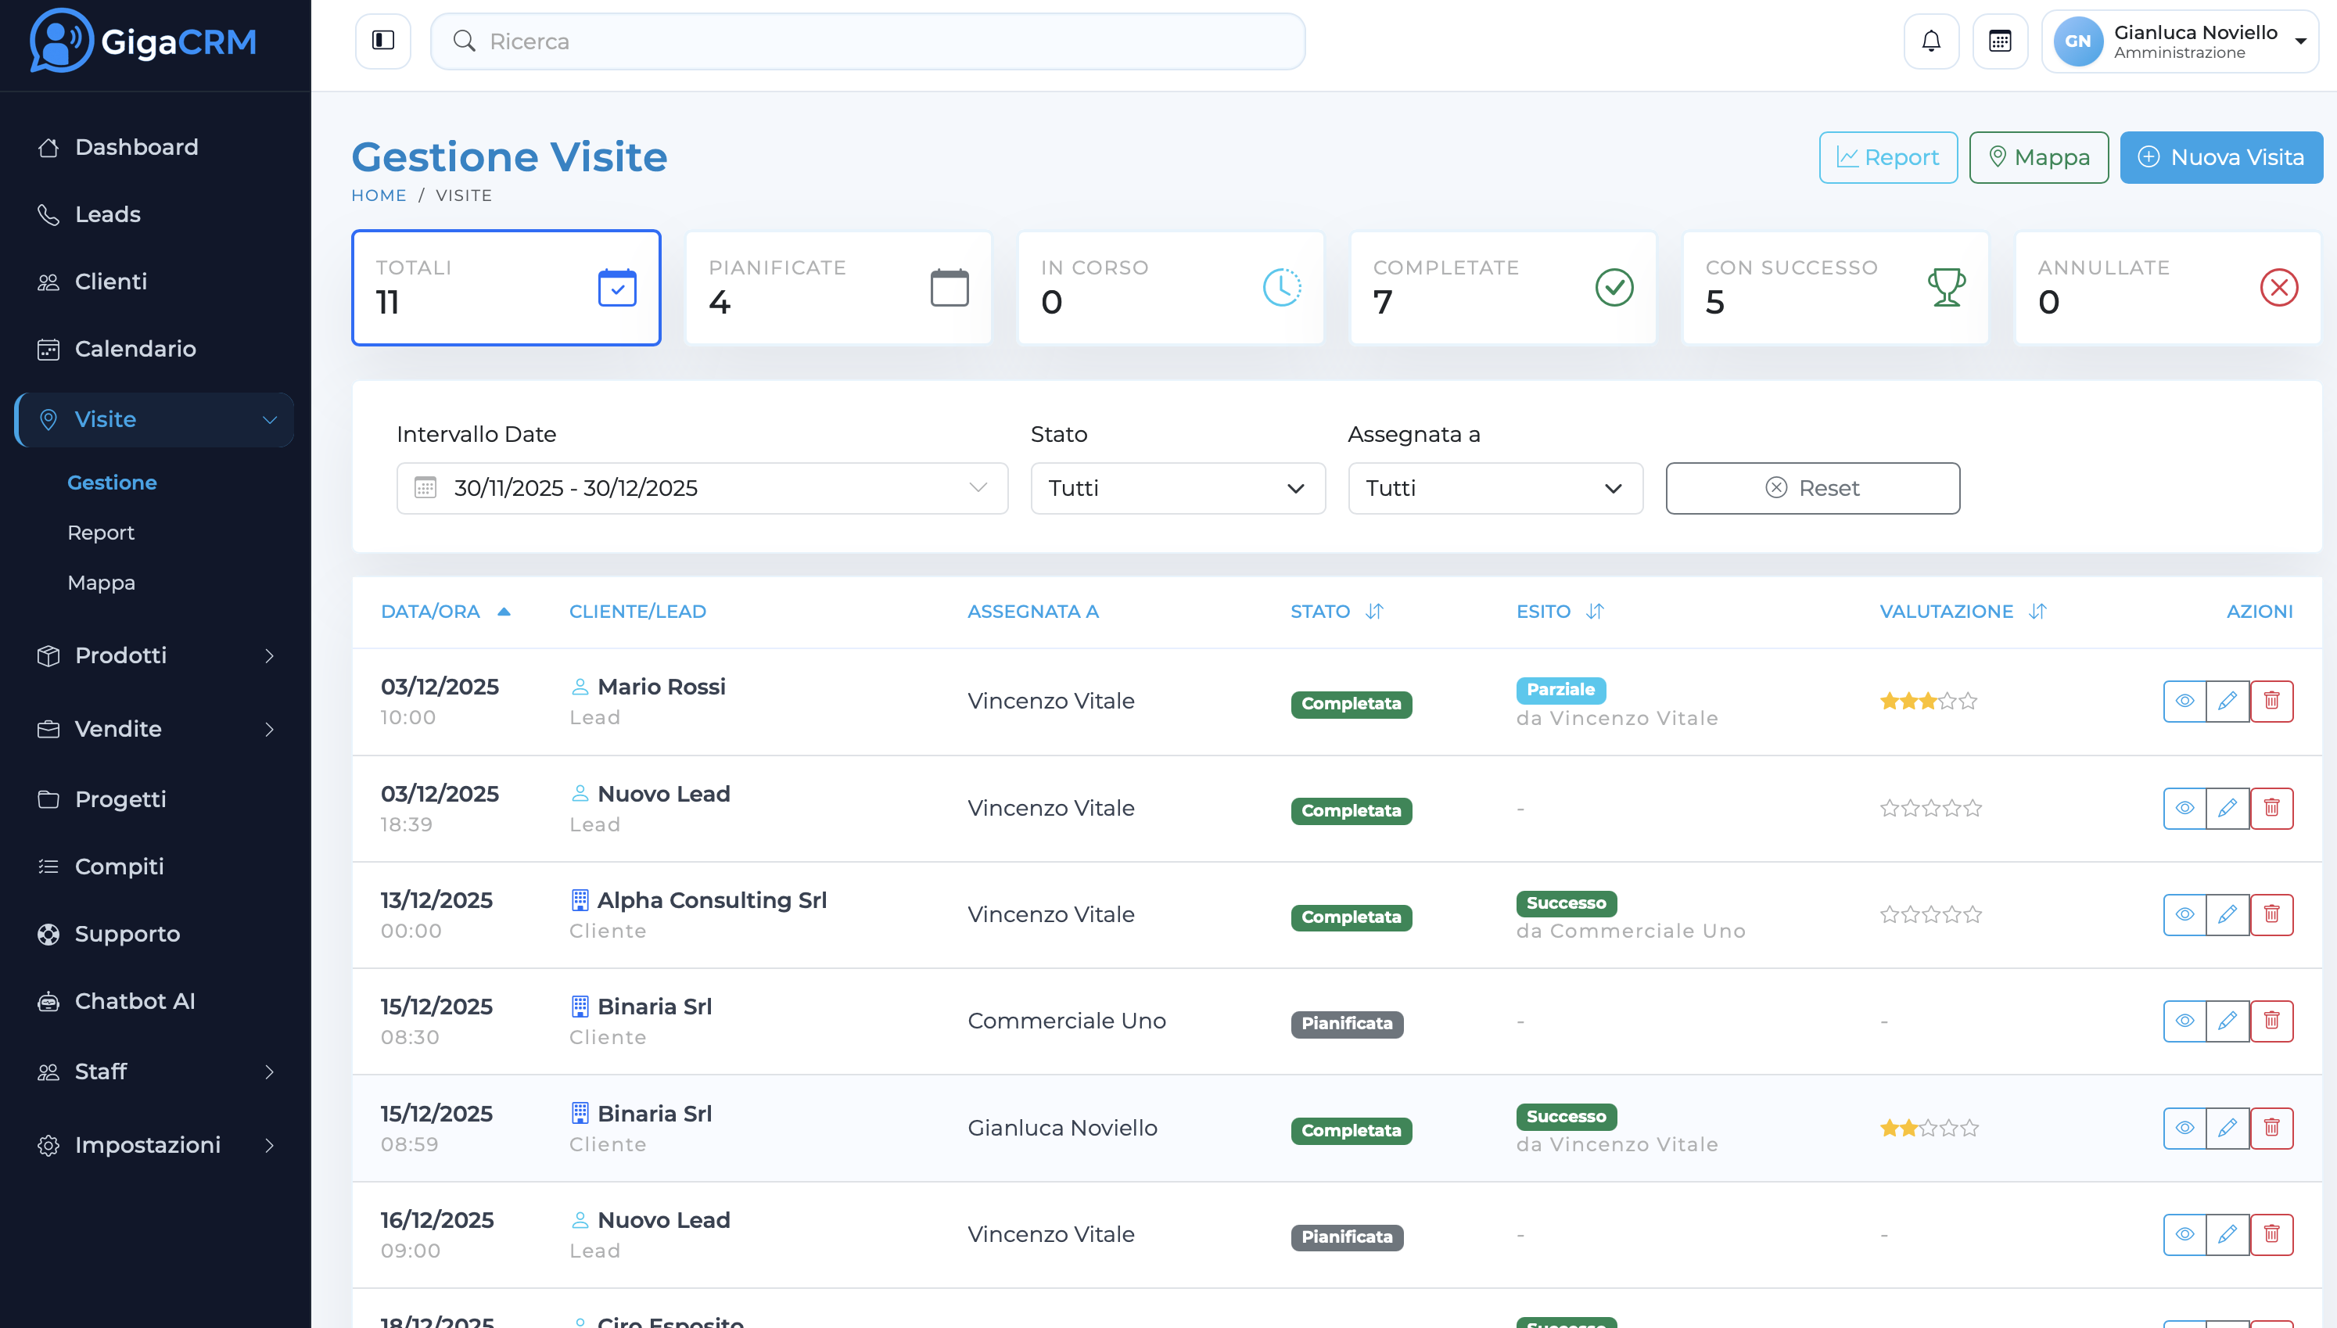Edit the Mario Rossi visit with pencil icon
This screenshot has height=1328, width=2337.
[2228, 701]
